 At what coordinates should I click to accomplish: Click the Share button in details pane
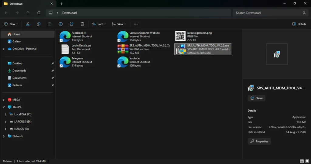(x=256, y=98)
